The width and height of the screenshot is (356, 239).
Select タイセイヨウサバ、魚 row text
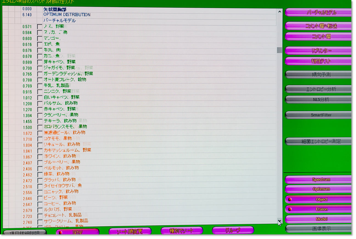tap(63, 186)
